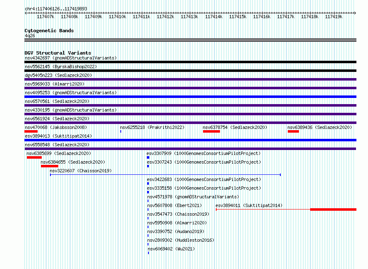Open the nsv6069402 (Wu2021) label
This screenshot has height=269, width=368.
click(x=171, y=249)
